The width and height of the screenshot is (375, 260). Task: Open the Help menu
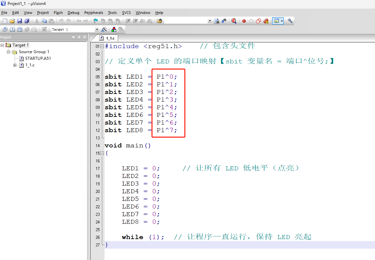(159, 13)
